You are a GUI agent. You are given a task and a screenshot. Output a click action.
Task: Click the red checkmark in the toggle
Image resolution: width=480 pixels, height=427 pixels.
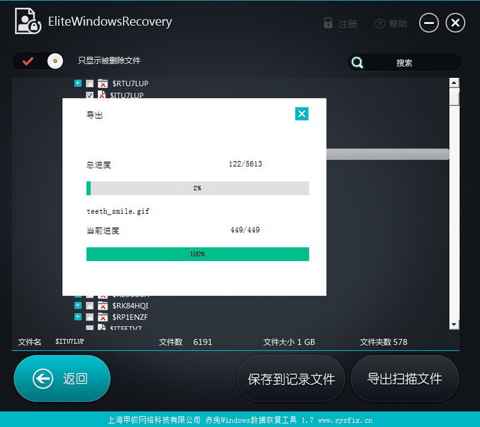[x=27, y=61]
